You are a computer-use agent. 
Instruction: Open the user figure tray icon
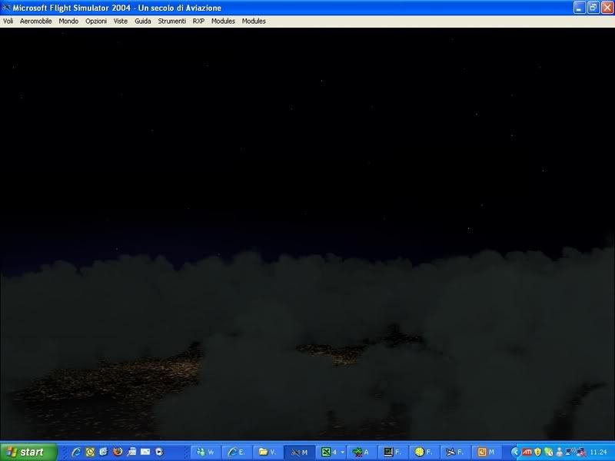click(x=560, y=453)
